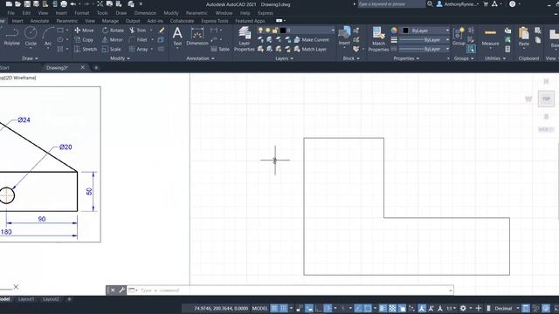Expand the Draw panel

point(30,58)
